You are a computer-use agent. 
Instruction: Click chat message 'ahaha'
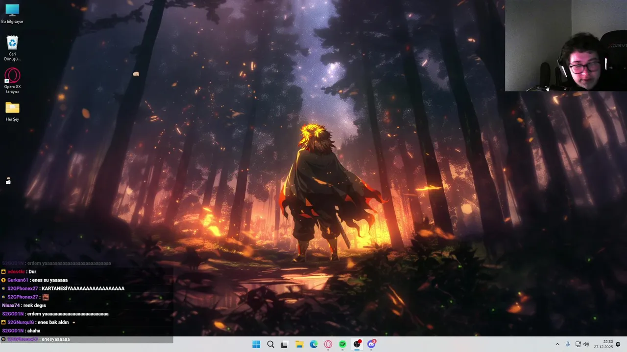coord(34,331)
